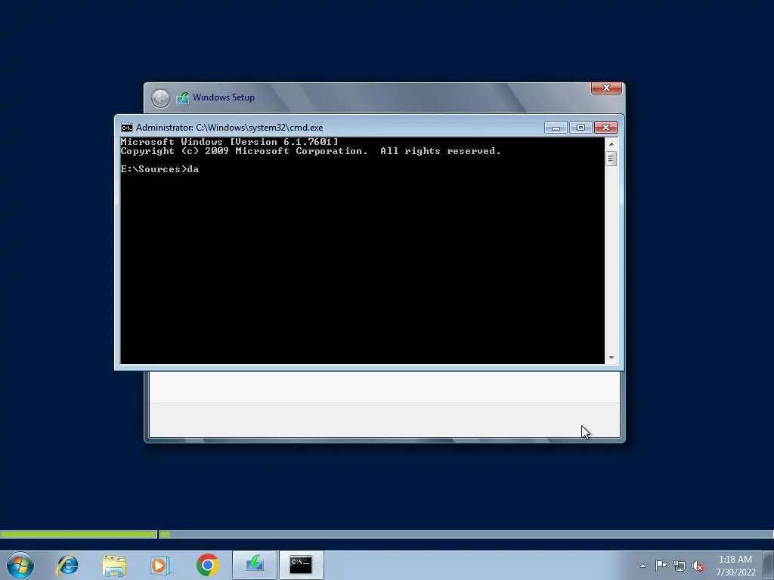Click the Copyright 2009 Microsoft Corporation line

tap(311, 151)
